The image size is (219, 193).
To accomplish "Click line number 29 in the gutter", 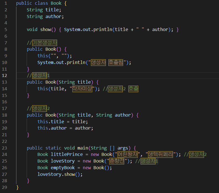I will tap(4, 187).
